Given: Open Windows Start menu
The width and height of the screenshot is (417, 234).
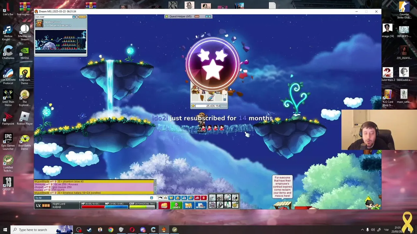Looking at the screenshot, I should (x=5, y=230).
